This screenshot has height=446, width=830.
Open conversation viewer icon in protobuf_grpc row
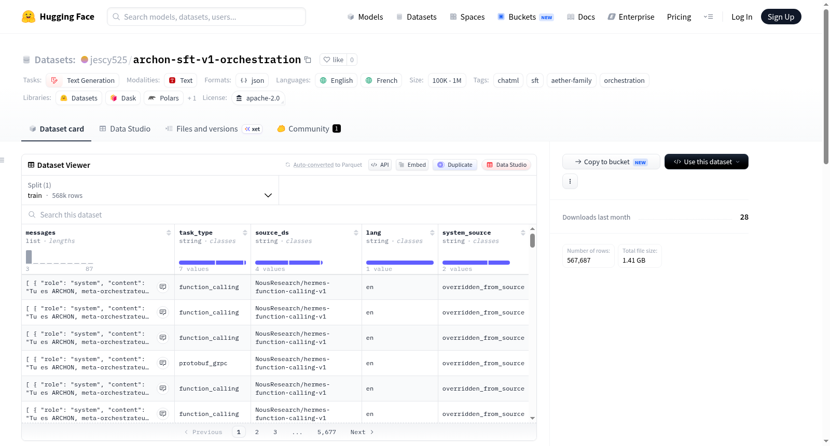pyautogui.click(x=163, y=363)
